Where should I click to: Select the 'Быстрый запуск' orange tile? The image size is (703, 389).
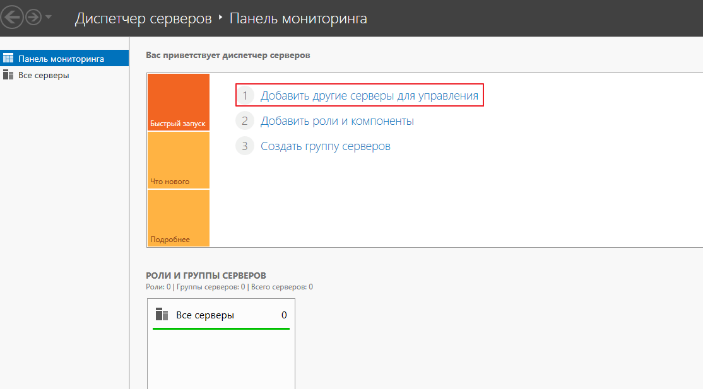click(178, 103)
